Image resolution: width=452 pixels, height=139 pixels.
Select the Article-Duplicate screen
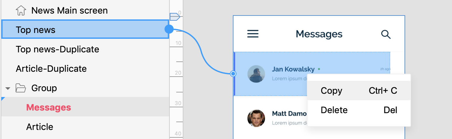point(85,69)
